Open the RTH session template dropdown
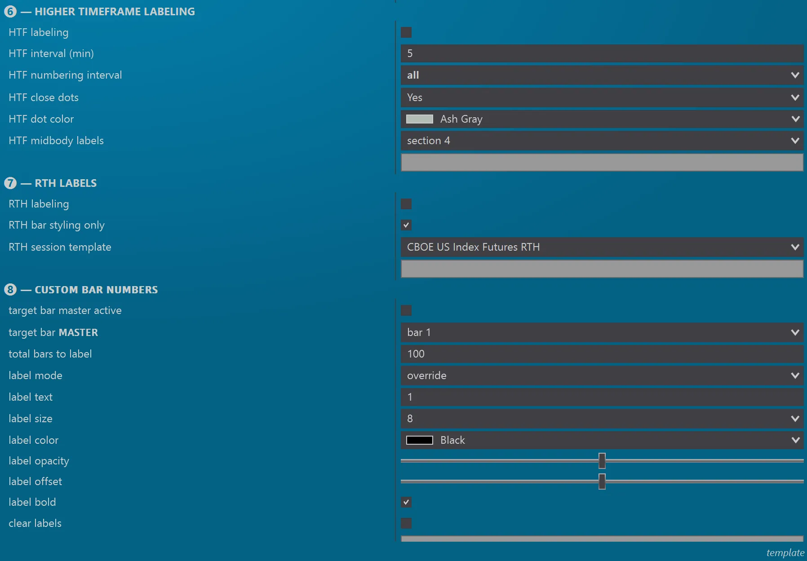 pyautogui.click(x=602, y=247)
